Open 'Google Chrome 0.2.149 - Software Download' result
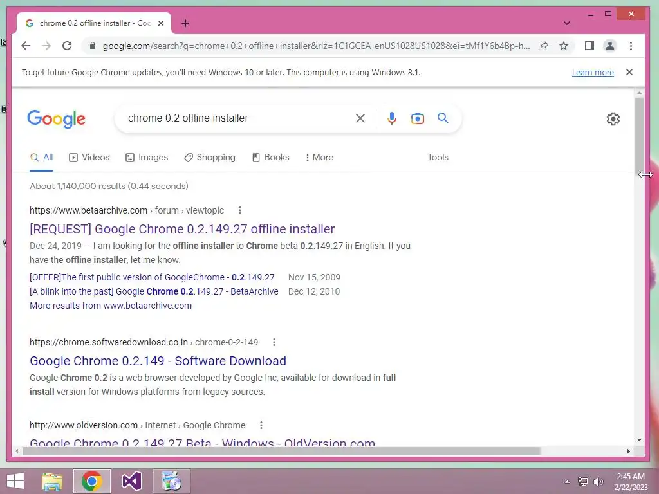 tap(158, 361)
